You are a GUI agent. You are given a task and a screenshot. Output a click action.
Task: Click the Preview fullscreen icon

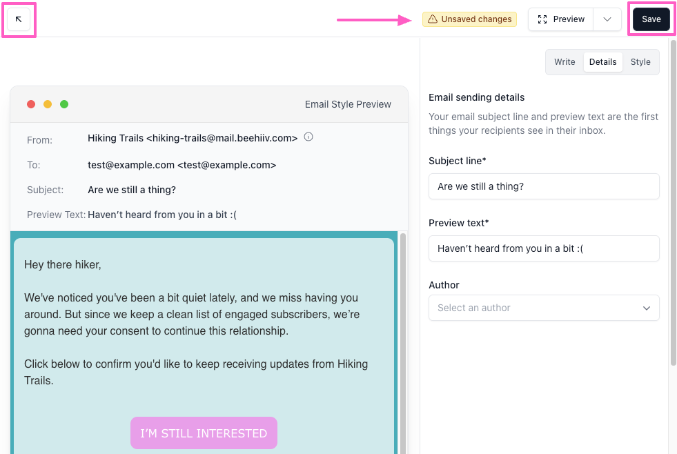542,19
